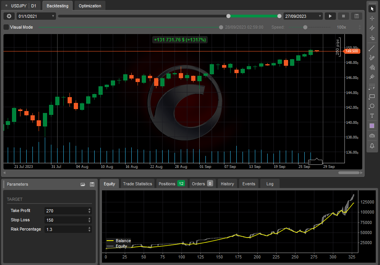The image size is (380, 265).
Task: Select the rectangle drawing tool
Action: [372, 96]
